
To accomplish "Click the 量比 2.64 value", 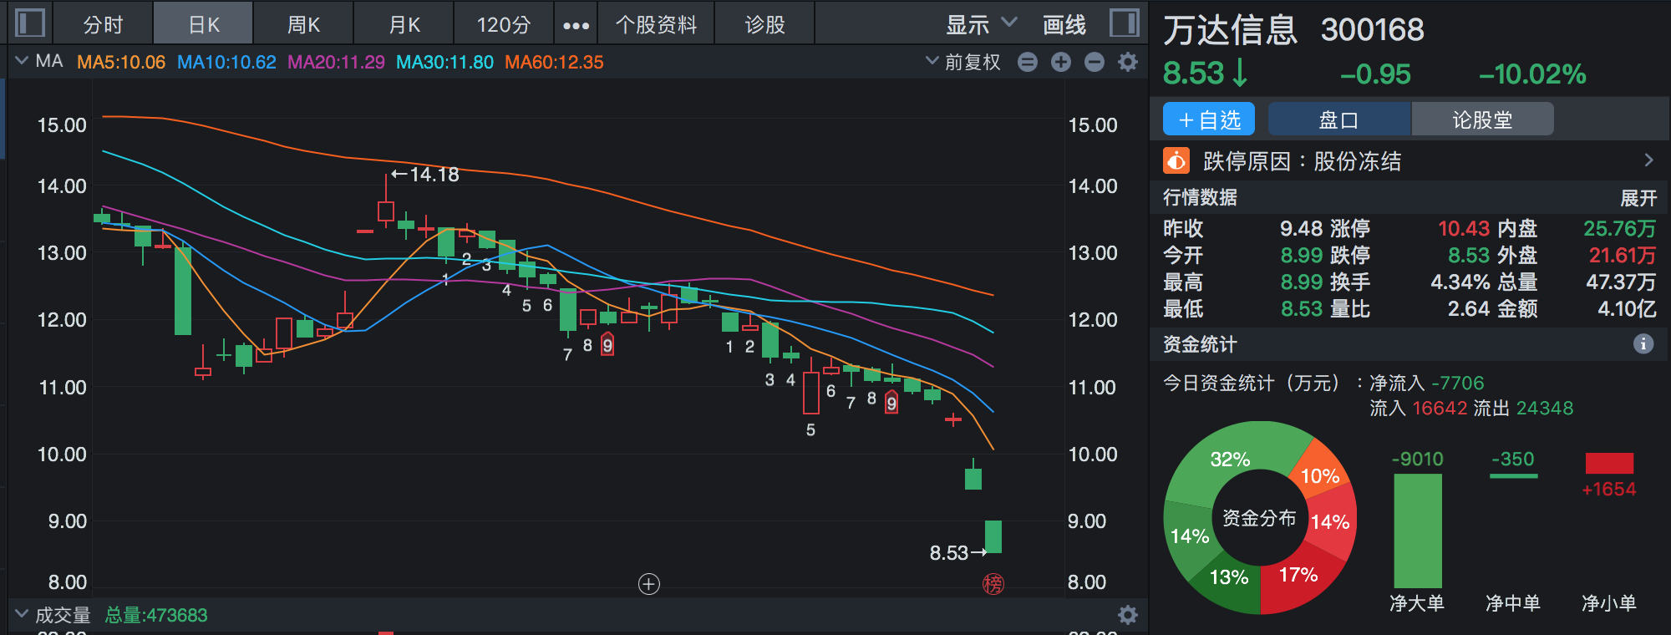I will (1469, 309).
